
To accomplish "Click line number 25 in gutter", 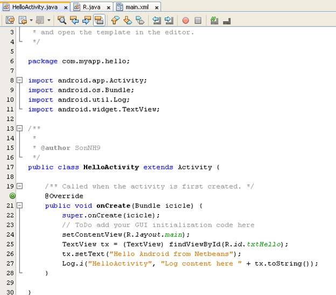I will [x=10, y=244].
